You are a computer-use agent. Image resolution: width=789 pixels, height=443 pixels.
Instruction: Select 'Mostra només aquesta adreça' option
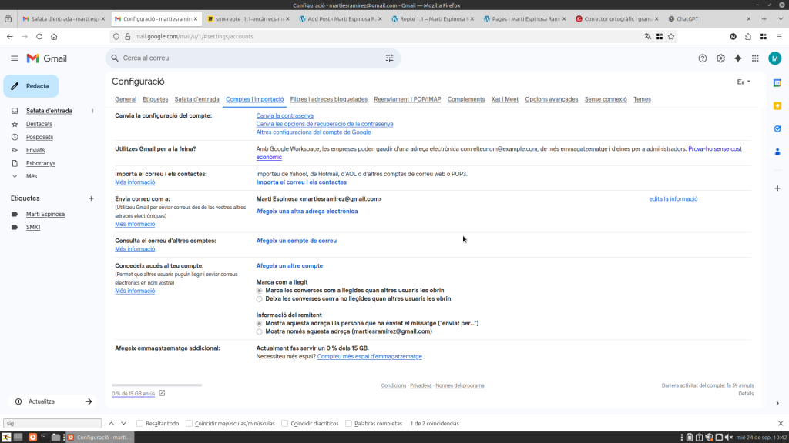[259, 331]
